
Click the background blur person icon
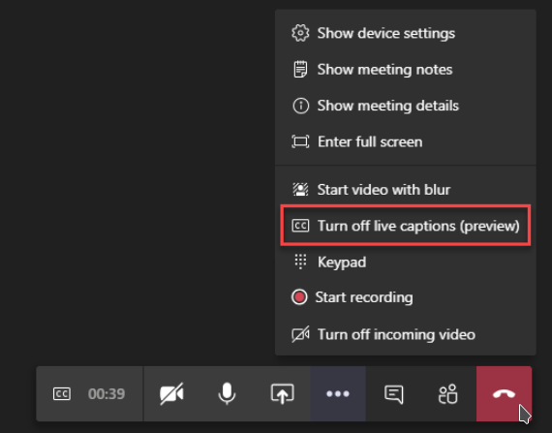click(x=300, y=190)
